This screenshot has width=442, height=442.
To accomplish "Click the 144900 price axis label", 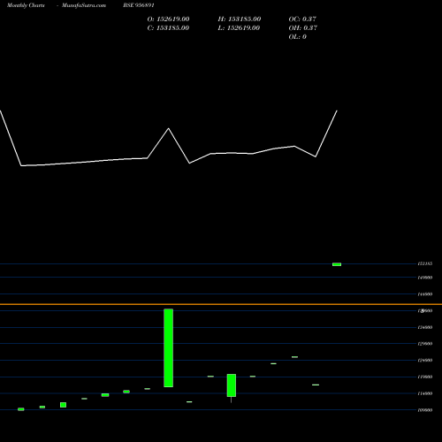I will [x=425, y=294].
